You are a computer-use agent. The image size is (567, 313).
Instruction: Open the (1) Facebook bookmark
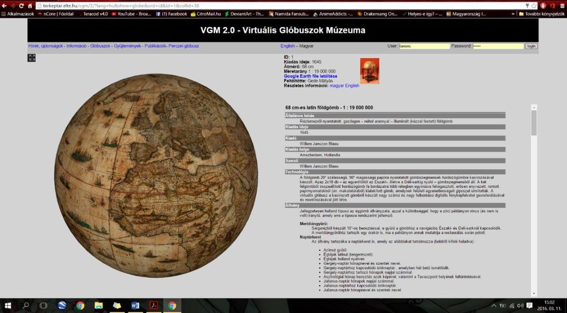click(x=171, y=14)
